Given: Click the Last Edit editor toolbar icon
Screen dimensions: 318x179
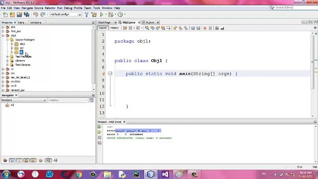Looking at the screenshot, I should click(125, 28).
